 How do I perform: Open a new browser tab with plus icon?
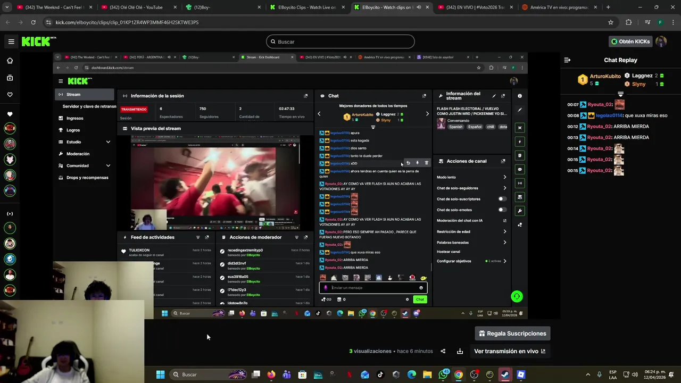pos(608,7)
